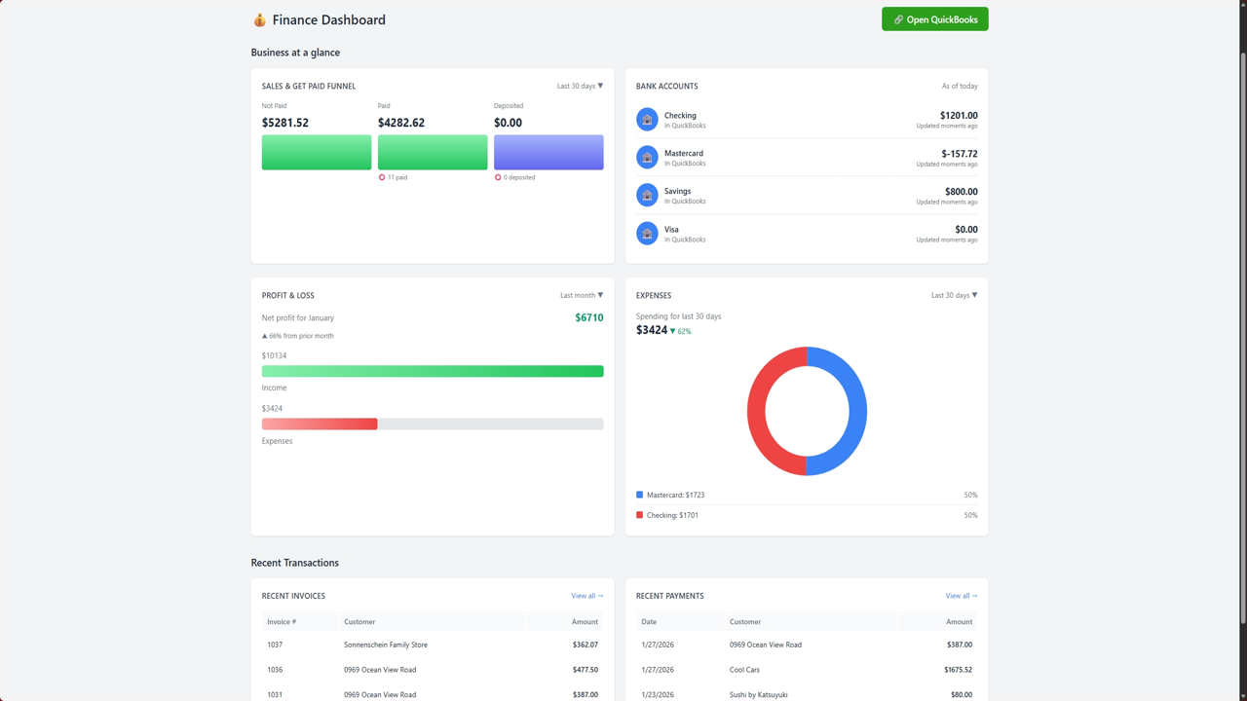This screenshot has width=1247, height=701.
Task: Click the "Business at a glance" heading
Action: click(x=295, y=53)
